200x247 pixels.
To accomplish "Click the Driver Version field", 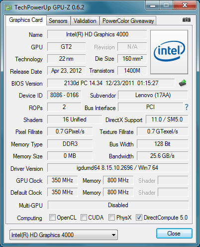I will click(x=118, y=168).
